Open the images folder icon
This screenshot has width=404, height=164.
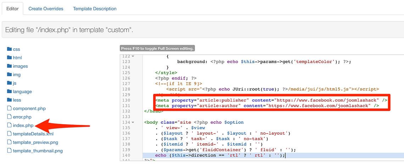(10, 66)
